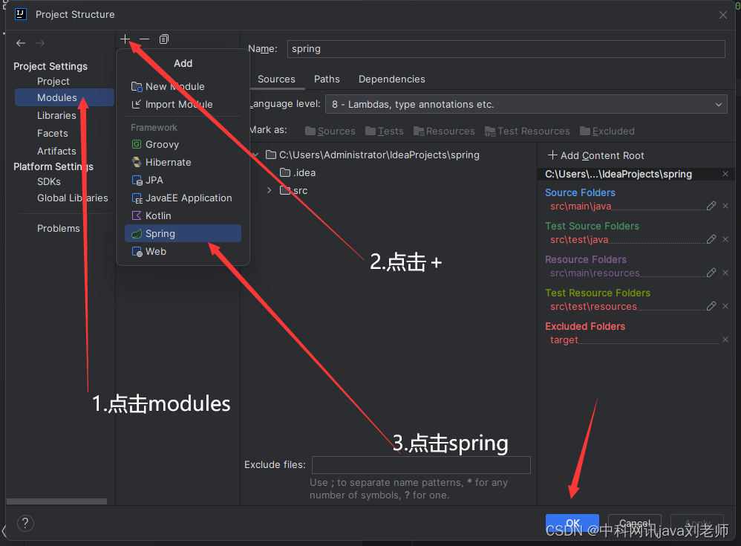Open the Language level dropdown
This screenshot has width=741, height=546.
717,104
